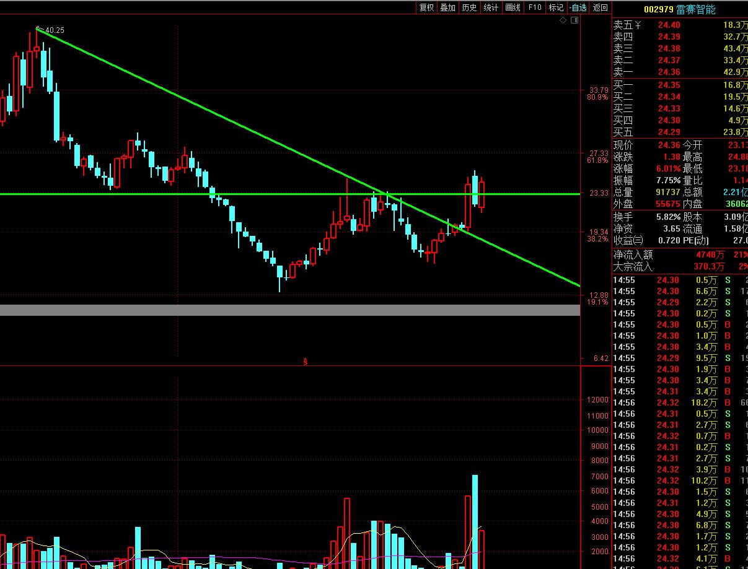Click the ¥ icon beside 卖五
Viewport: 748px width, 569px height.
pos(638,25)
